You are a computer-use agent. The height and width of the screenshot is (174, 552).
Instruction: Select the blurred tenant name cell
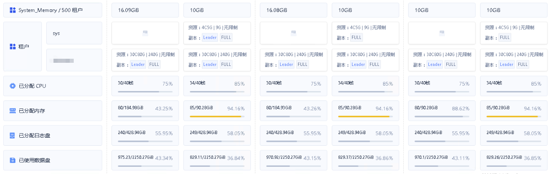(74, 60)
